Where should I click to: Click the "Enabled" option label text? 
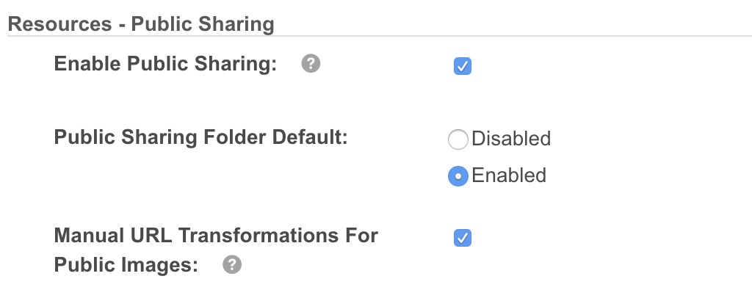pyautogui.click(x=509, y=175)
